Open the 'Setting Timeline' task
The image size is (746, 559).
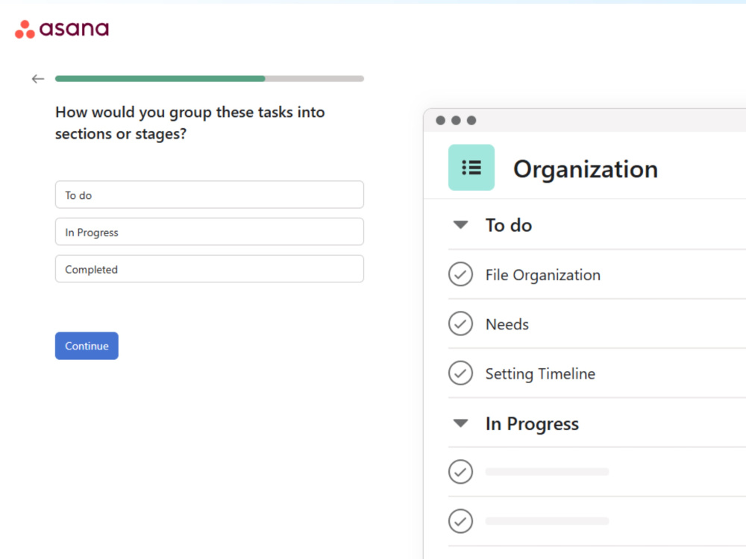(540, 374)
